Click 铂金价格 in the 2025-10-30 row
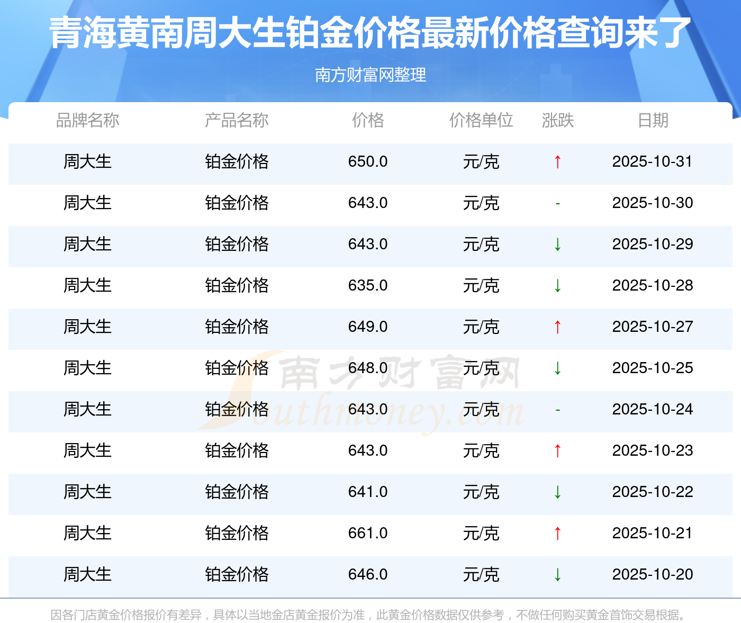 (237, 203)
